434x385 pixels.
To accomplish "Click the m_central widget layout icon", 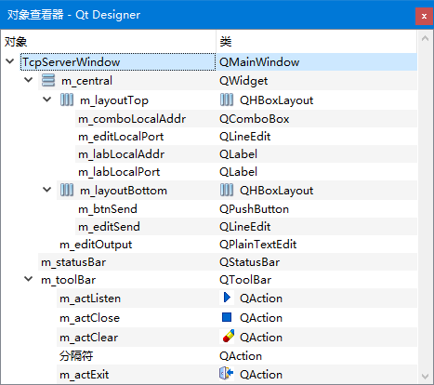I will coord(48,80).
